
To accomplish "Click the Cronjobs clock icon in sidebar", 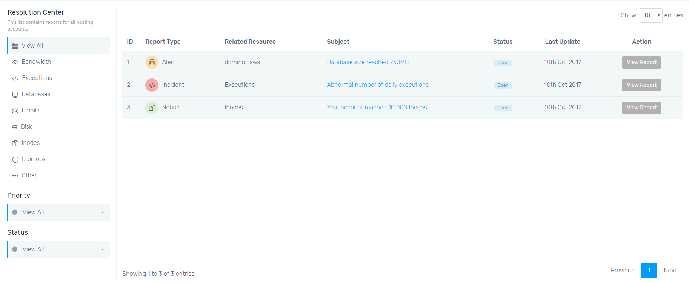I will [x=15, y=160].
